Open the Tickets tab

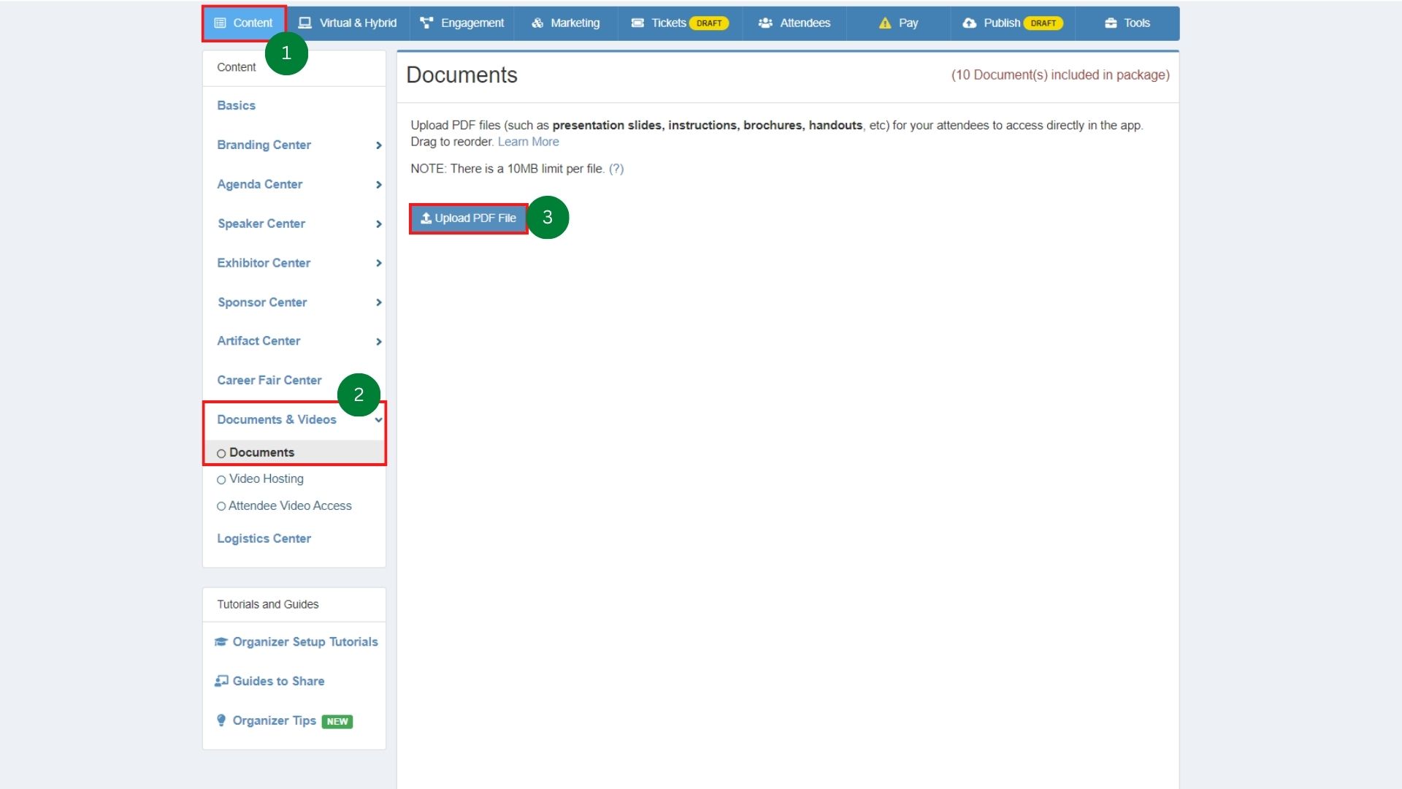(x=667, y=23)
